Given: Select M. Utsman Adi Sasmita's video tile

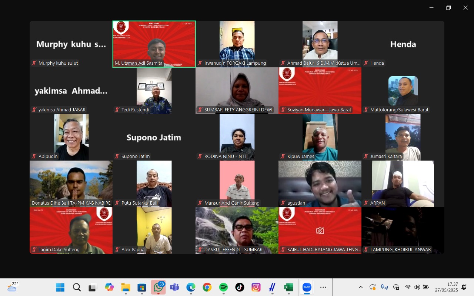Looking at the screenshot, I should tap(154, 44).
